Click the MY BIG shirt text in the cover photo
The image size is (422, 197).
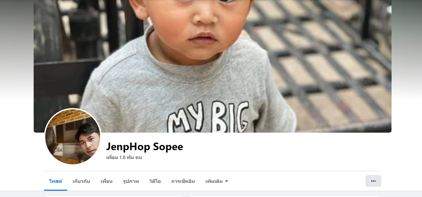point(208,117)
